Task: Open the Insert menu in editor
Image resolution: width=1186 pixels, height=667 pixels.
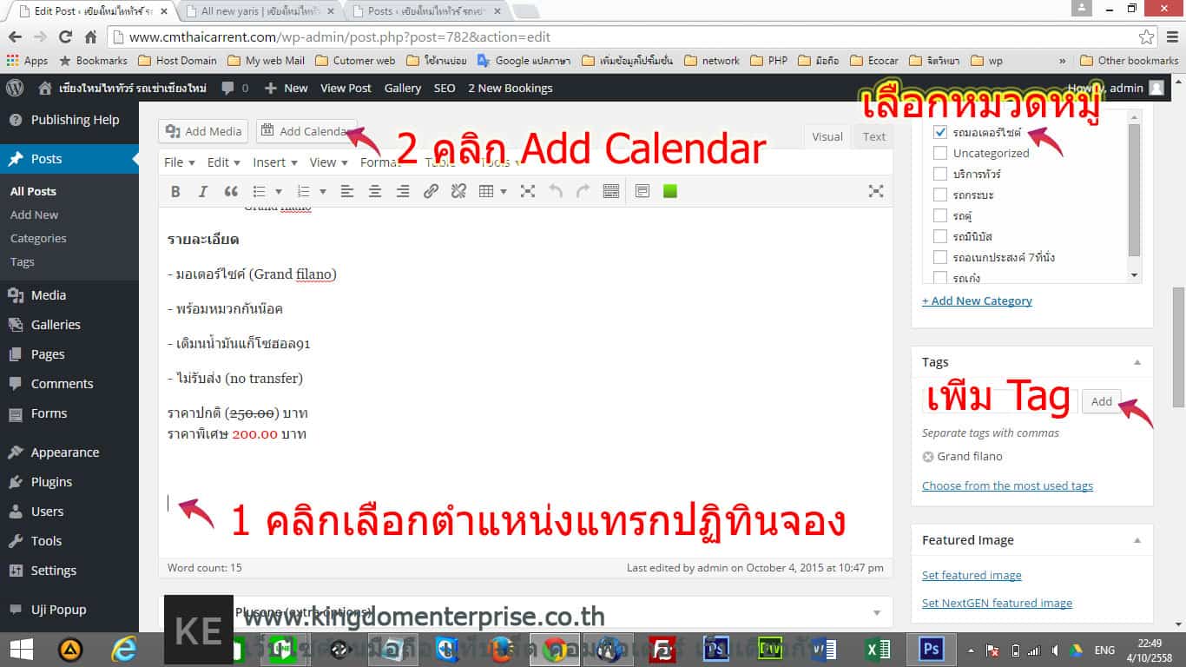Action: pos(274,162)
